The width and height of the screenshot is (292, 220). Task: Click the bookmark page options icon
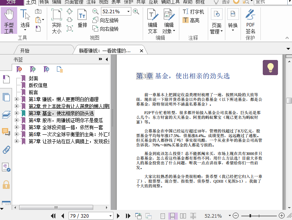[60, 69]
